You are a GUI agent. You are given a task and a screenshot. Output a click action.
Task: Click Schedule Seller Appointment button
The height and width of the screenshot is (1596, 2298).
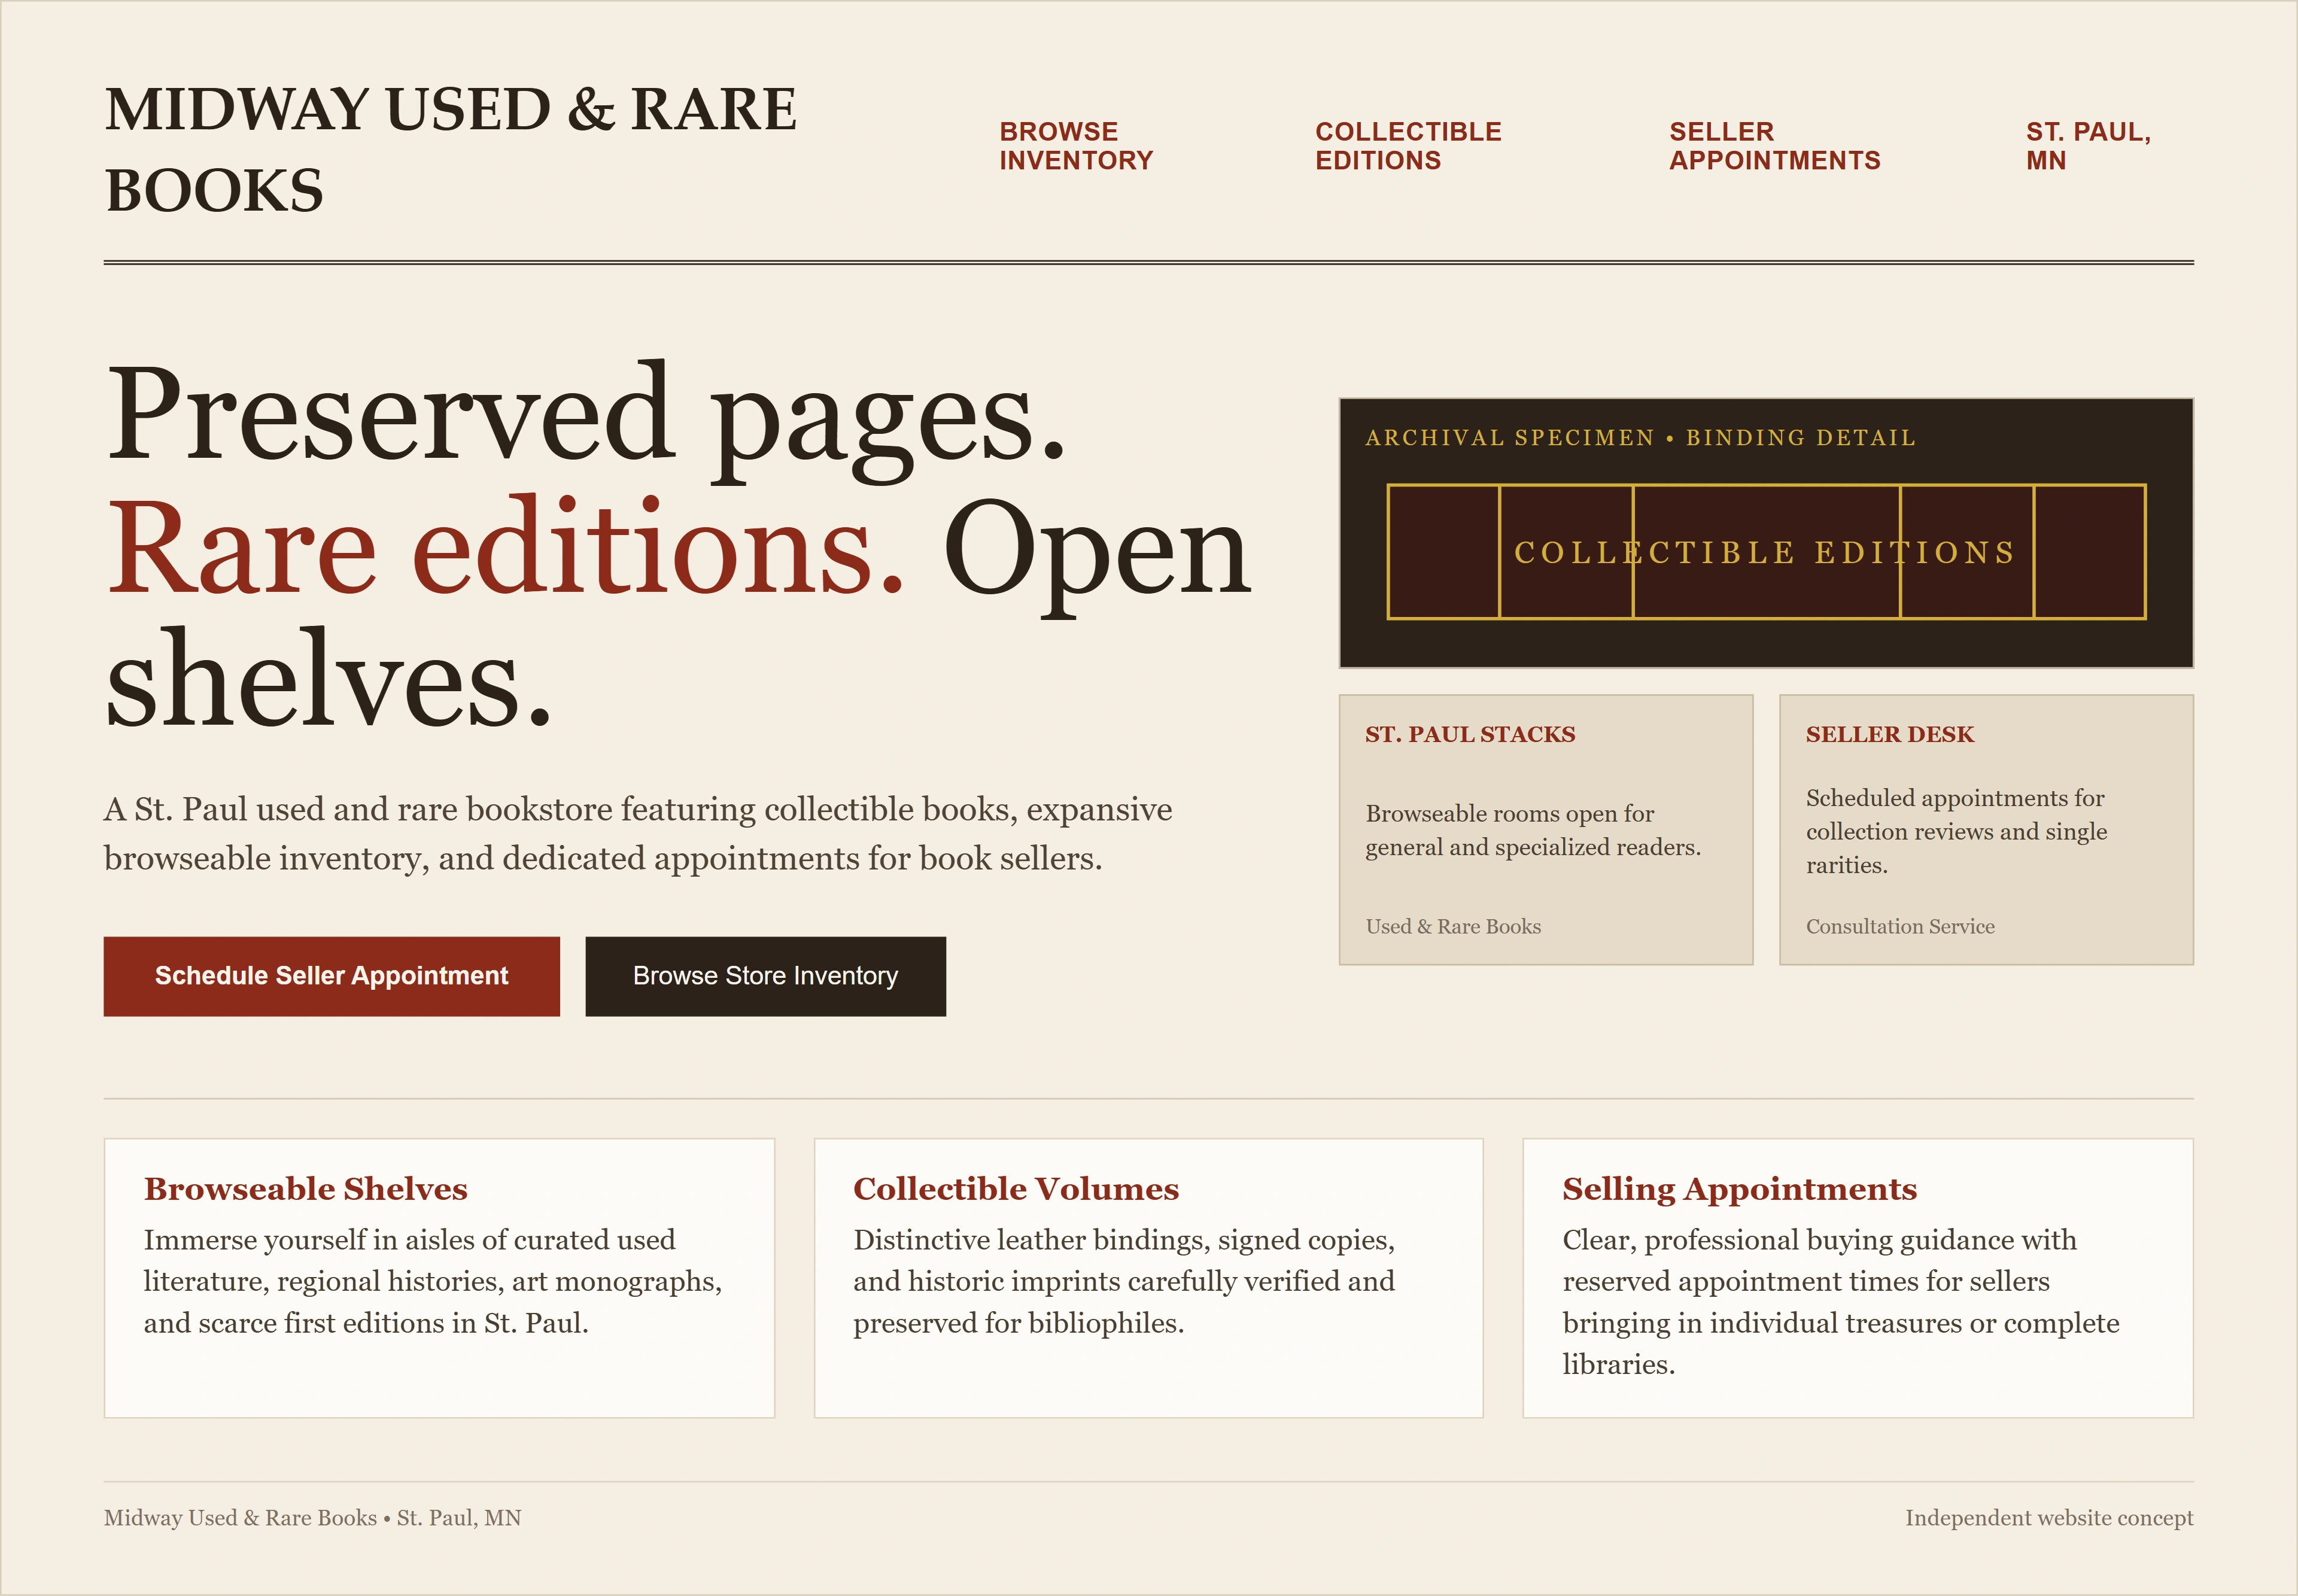coord(331,976)
